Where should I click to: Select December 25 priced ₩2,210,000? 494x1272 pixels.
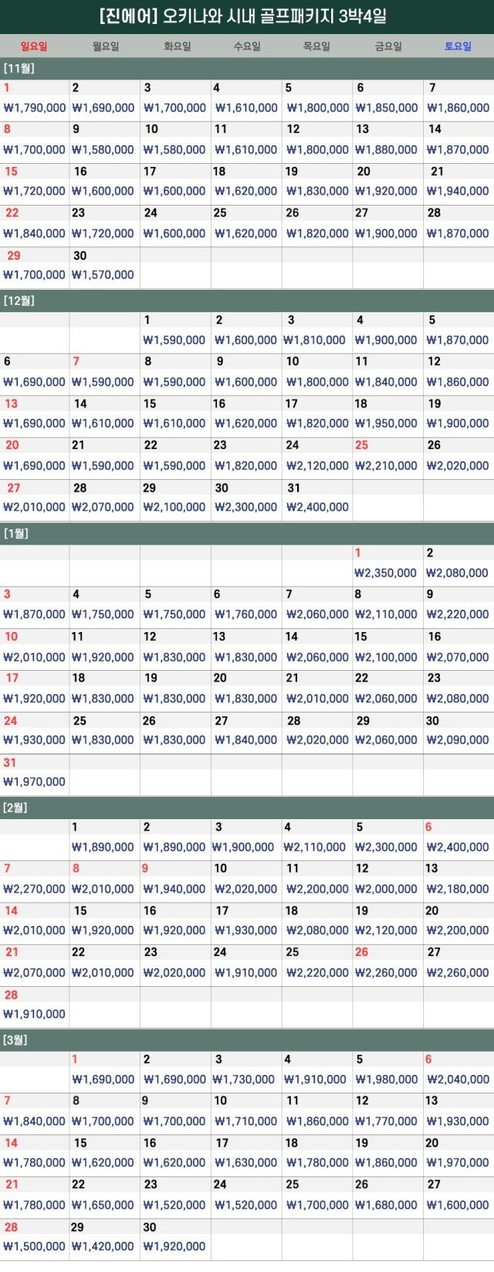[387, 457]
